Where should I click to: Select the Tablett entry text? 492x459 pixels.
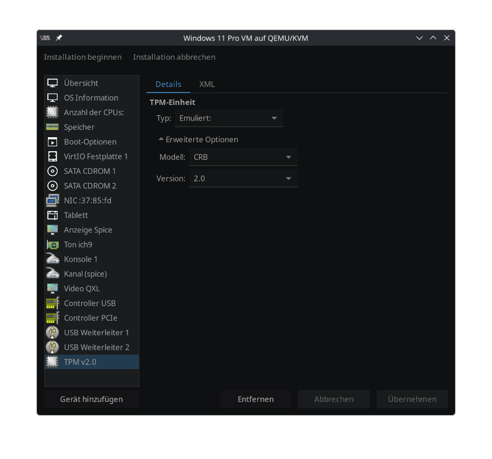(76, 215)
